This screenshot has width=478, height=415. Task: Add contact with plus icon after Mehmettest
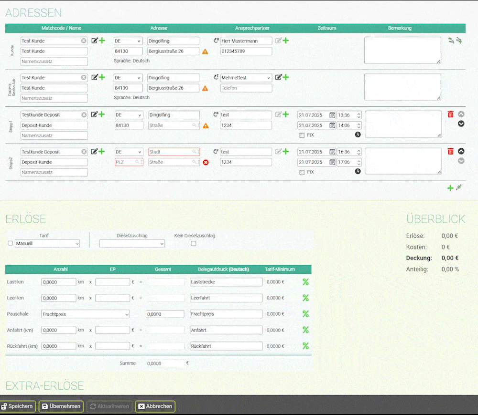[286, 77]
